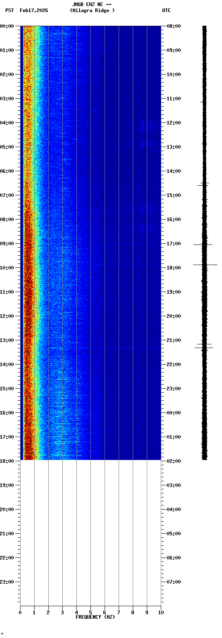222x638 pixels.
Task: Click the 'UTC' timezone header
Action: pos(166,10)
